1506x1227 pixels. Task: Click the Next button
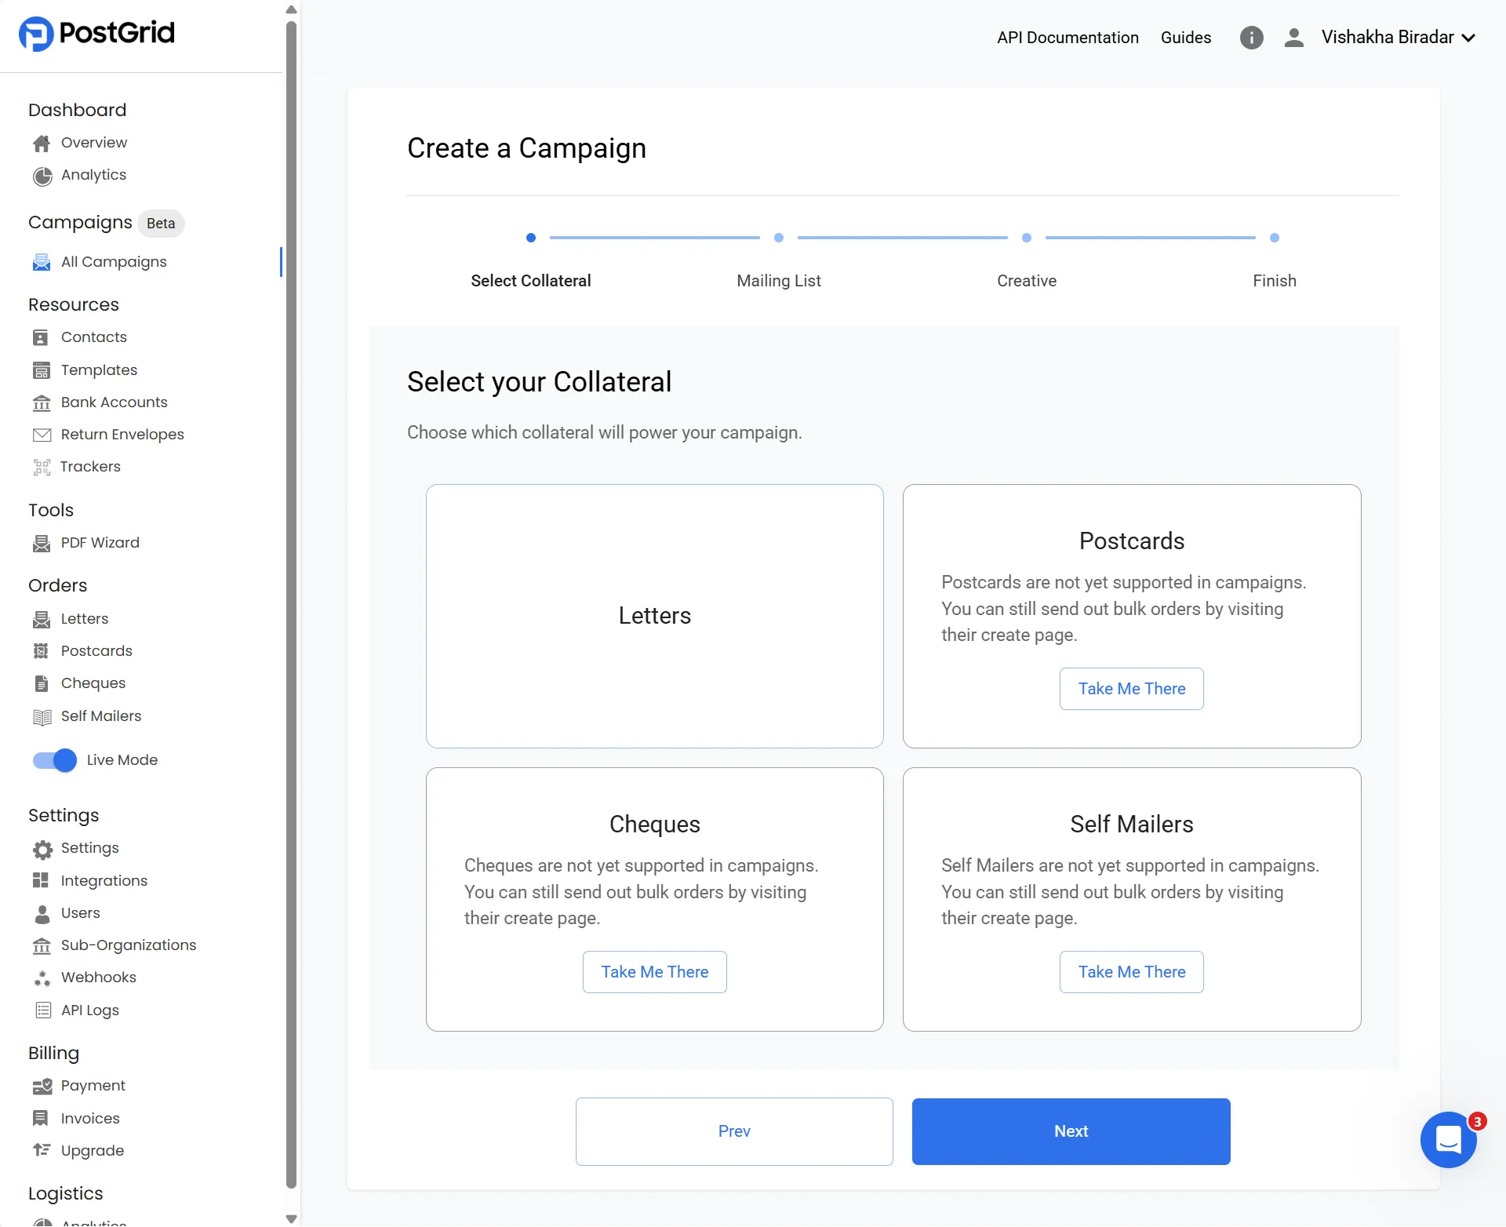point(1070,1131)
